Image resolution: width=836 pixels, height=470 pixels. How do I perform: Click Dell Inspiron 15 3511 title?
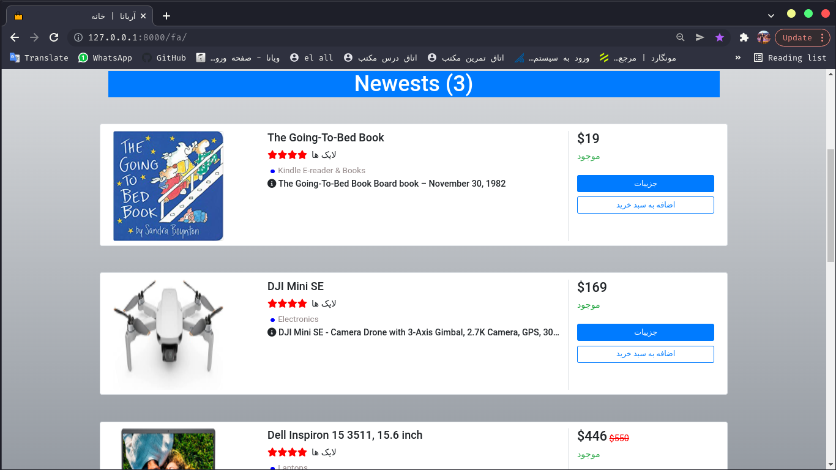pos(345,435)
